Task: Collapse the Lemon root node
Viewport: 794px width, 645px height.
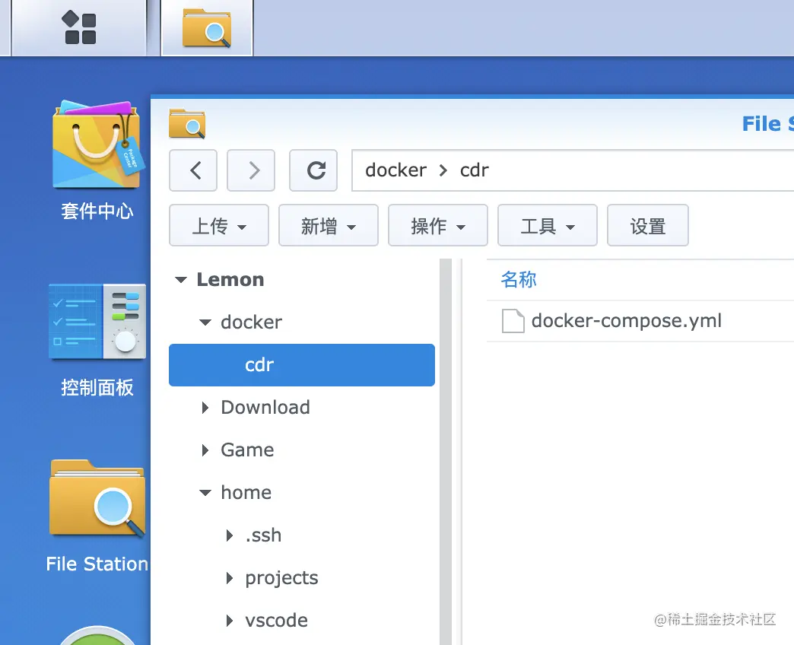Action: [x=181, y=279]
